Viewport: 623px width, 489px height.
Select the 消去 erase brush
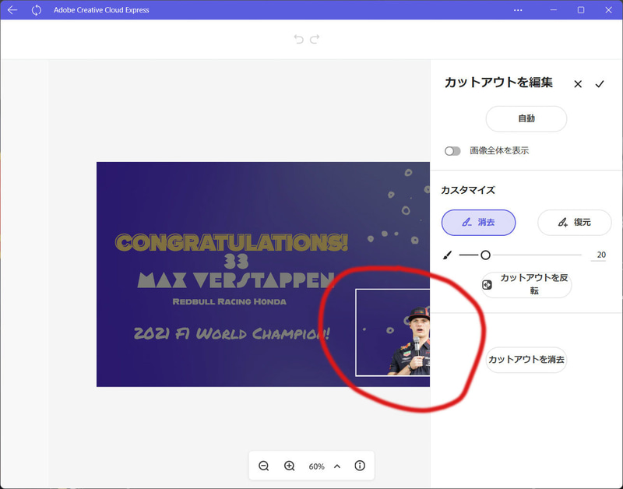[478, 223]
